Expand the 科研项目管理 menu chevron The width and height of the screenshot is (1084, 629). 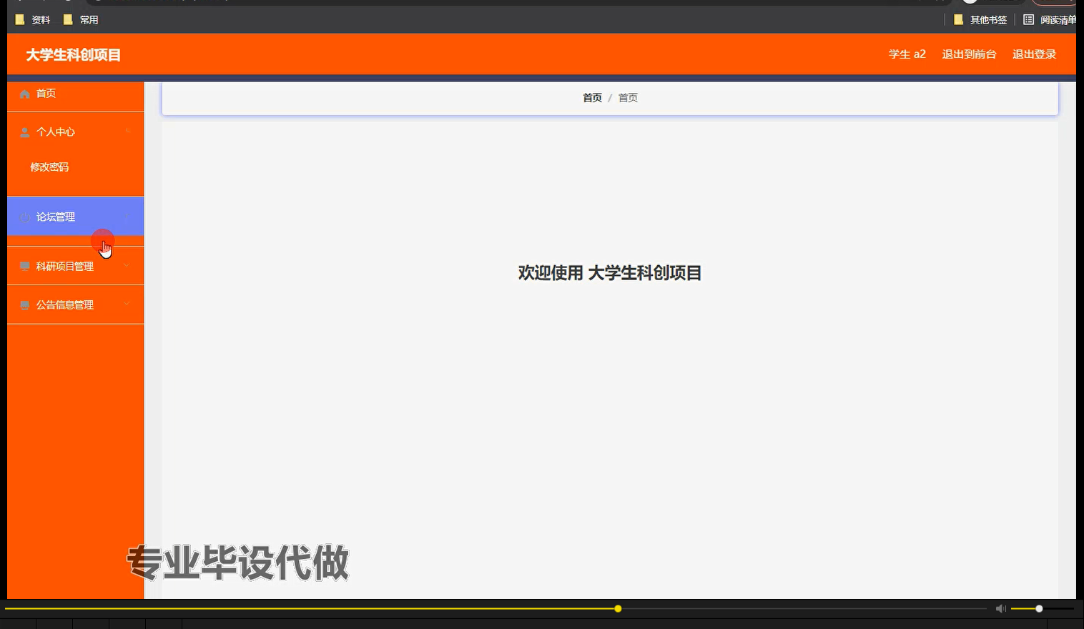(127, 265)
